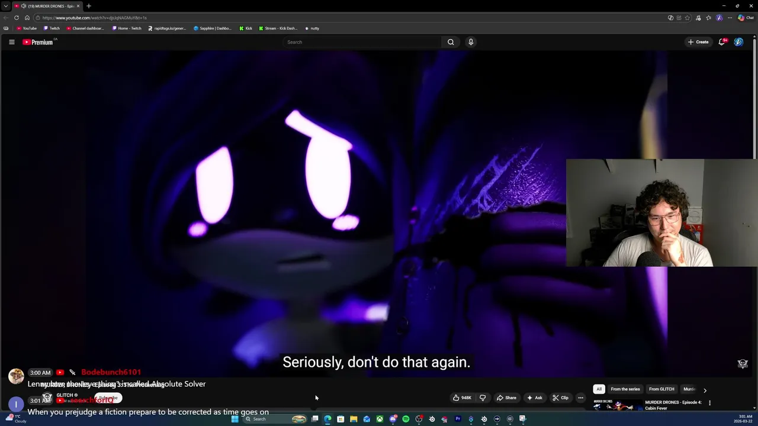Screen dimensions: 758x426
Task: Open the Ask AI button
Action: [x=535, y=398]
